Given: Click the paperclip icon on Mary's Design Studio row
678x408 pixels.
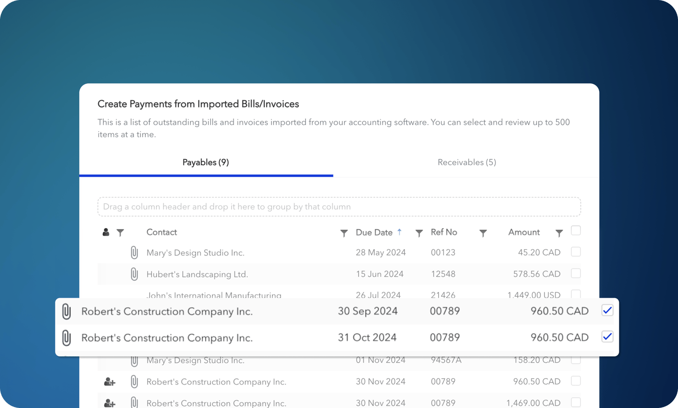Looking at the screenshot, I should [x=134, y=252].
